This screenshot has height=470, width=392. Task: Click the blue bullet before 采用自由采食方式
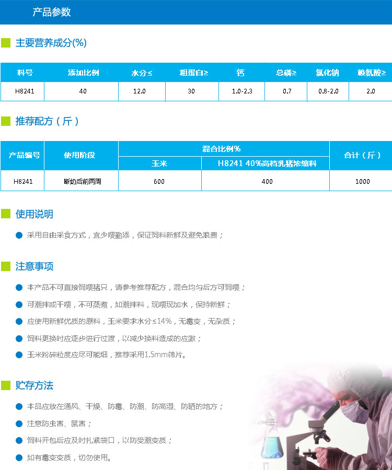tap(19, 235)
